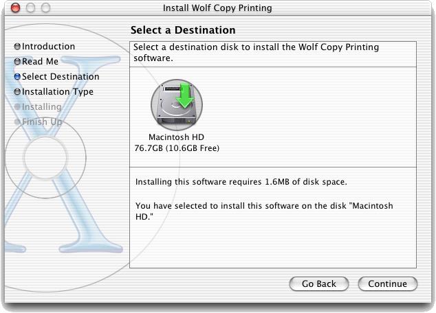
Task: Click the Installation Type step bullet
Action: coord(17,91)
